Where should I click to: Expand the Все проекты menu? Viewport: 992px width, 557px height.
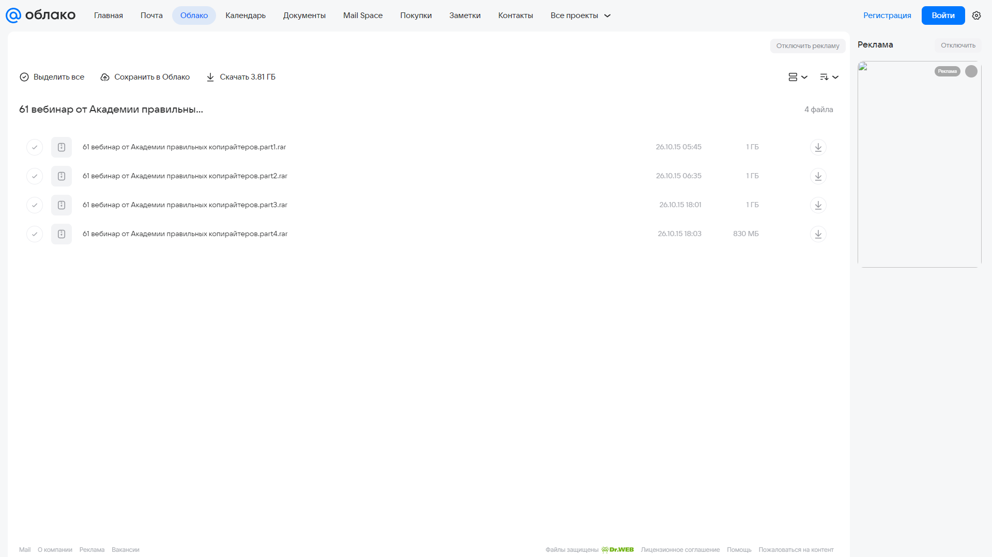580,16
